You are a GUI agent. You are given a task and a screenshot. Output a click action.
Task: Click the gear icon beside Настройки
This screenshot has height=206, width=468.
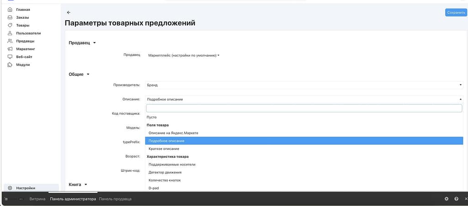click(x=10, y=188)
